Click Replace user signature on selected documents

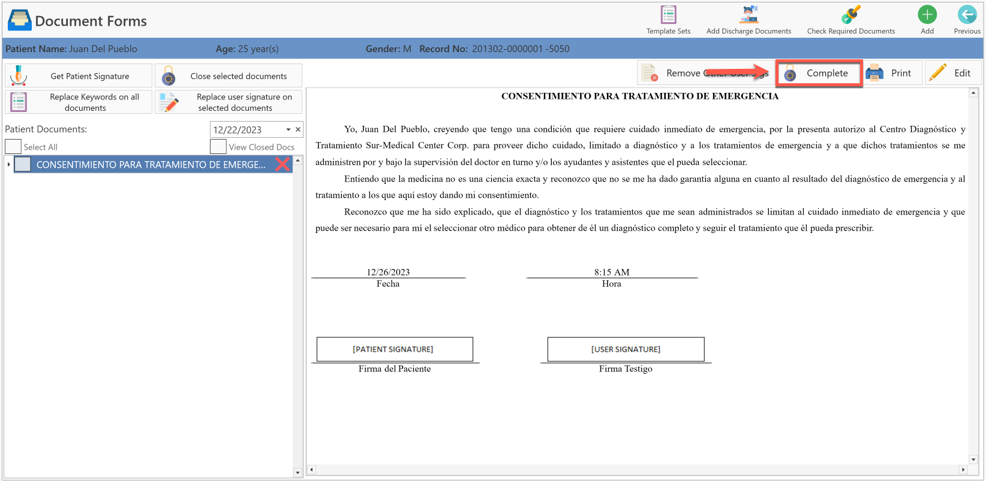229,102
